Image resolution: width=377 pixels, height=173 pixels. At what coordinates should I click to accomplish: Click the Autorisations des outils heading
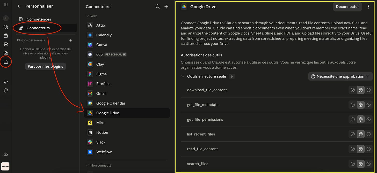click(201, 55)
